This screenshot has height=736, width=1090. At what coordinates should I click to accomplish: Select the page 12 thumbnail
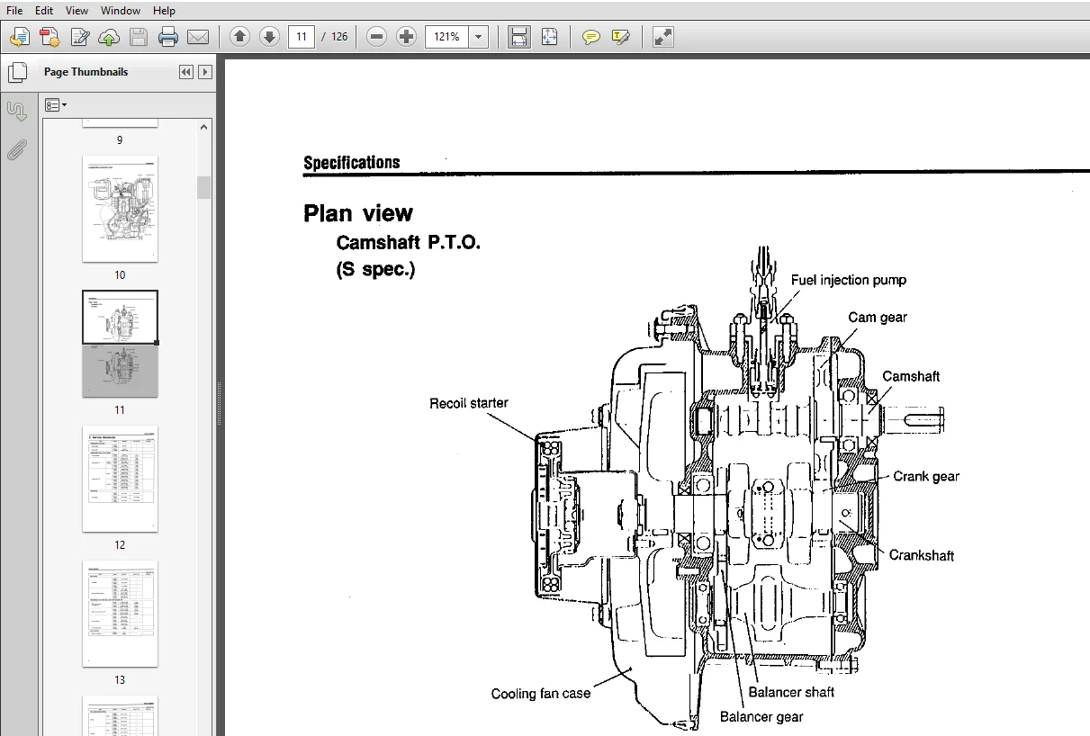tap(120, 479)
